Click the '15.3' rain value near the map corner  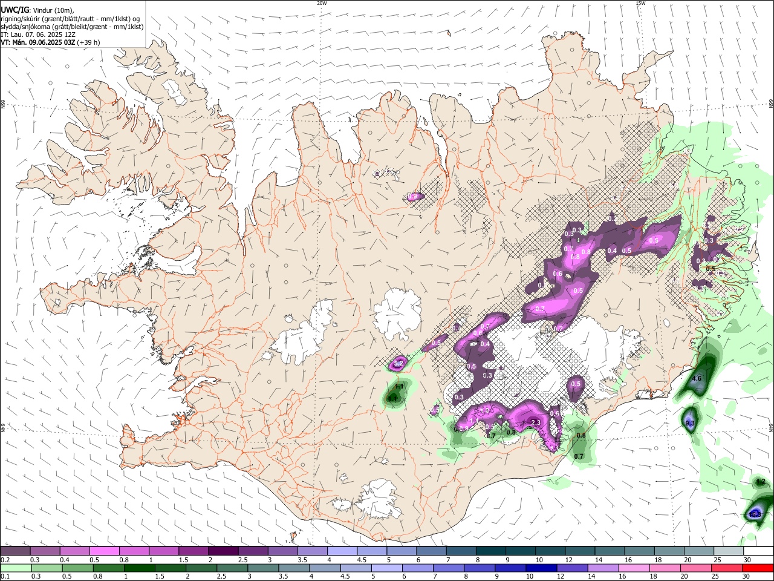point(755,514)
